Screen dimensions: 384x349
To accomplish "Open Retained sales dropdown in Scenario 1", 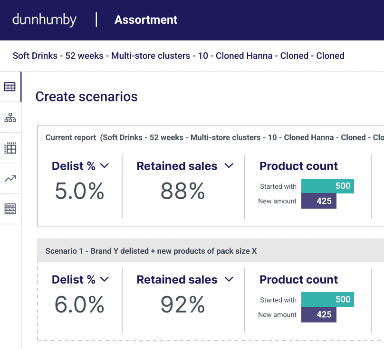I will tap(229, 280).
